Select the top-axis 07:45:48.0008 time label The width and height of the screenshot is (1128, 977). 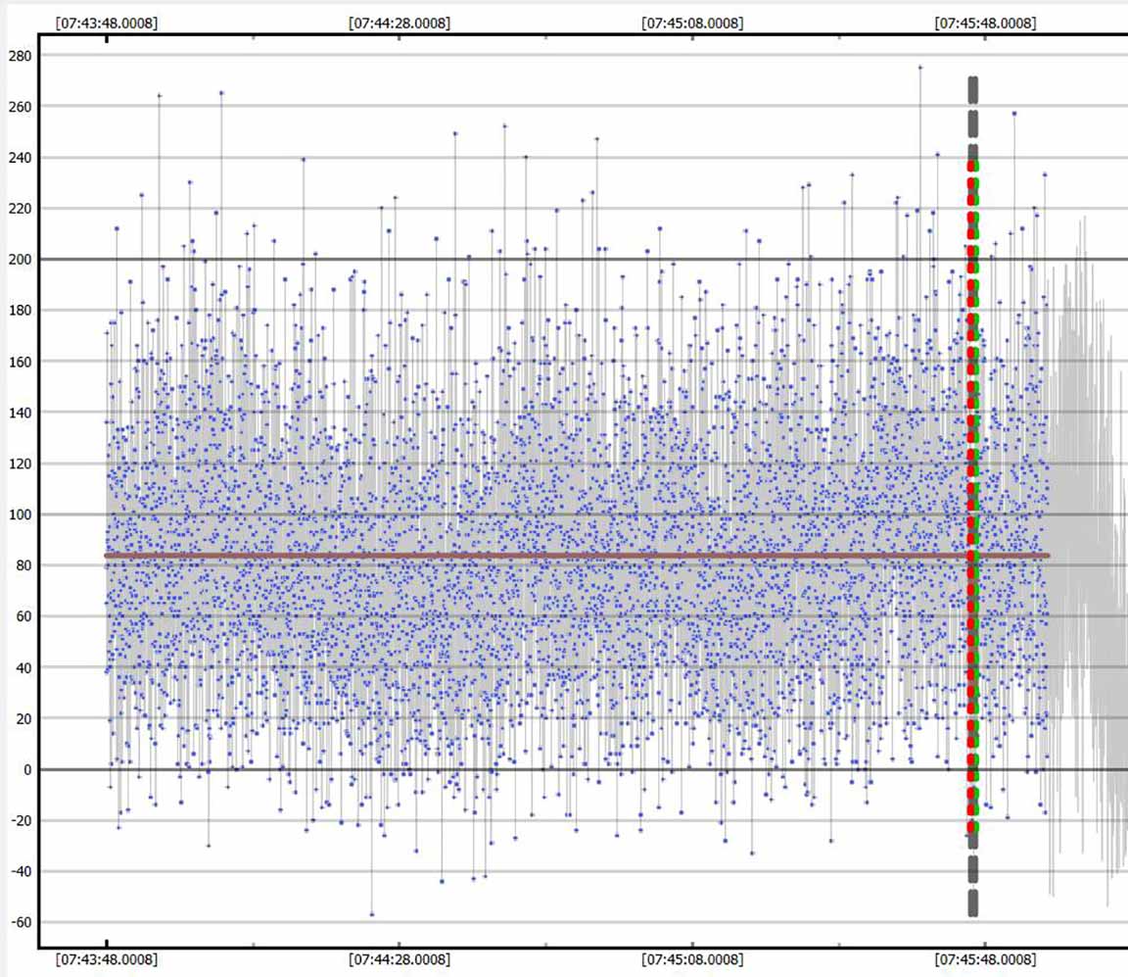984,23
